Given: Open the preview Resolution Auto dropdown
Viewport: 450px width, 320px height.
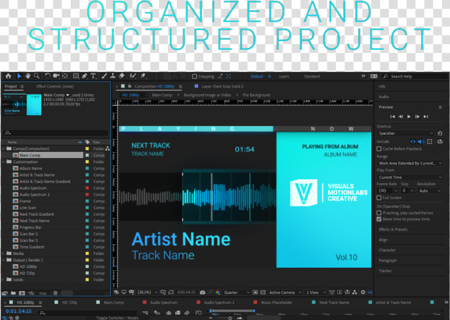Looking at the screenshot, I should coord(429,191).
